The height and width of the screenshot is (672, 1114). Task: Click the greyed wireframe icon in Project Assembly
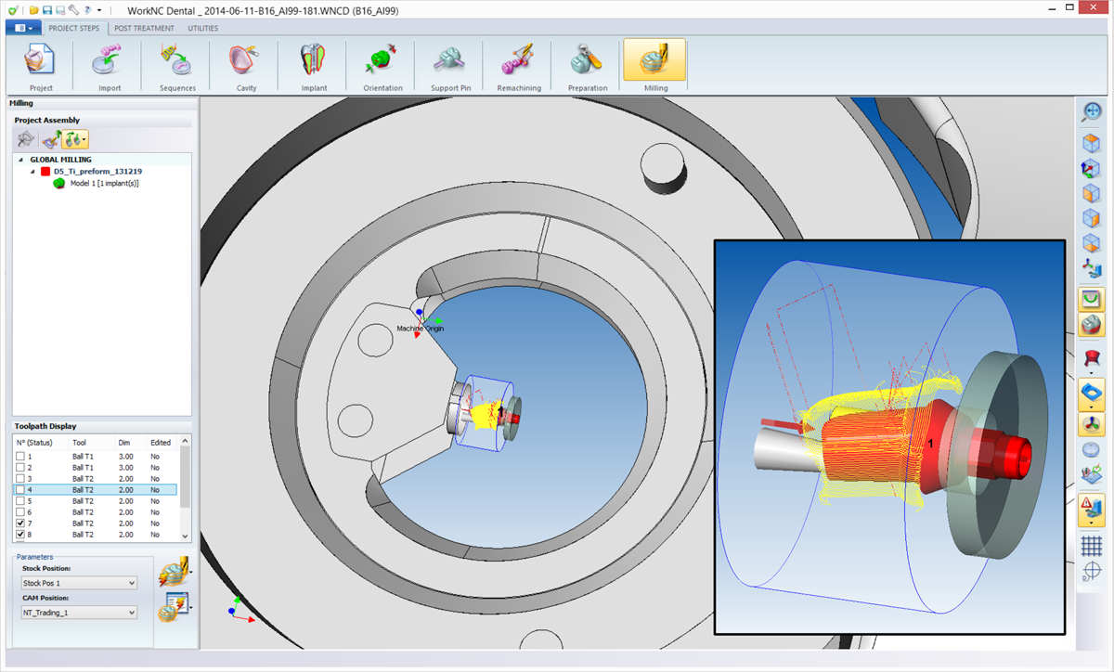25,139
